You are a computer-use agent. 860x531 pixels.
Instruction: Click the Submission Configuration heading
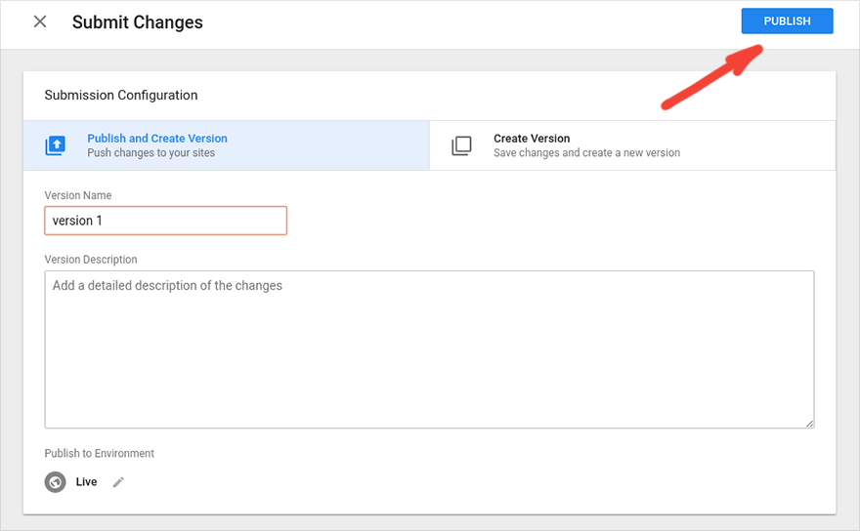121,96
